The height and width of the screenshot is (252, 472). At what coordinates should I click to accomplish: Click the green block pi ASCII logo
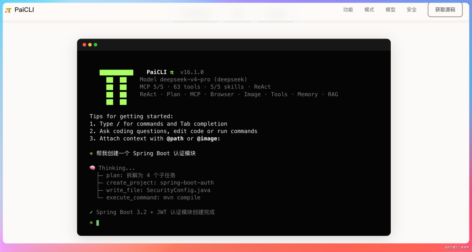point(117,87)
